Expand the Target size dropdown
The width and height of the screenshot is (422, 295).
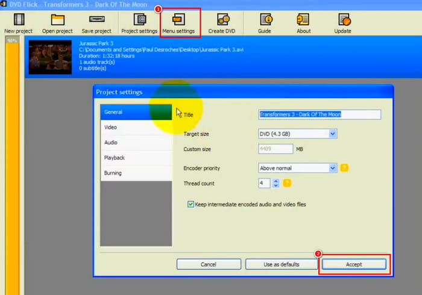pyautogui.click(x=333, y=134)
